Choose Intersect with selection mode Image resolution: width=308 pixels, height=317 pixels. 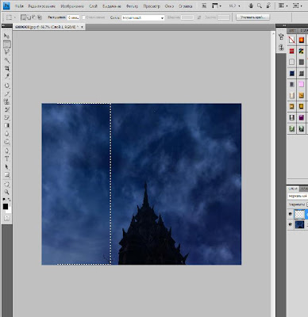point(40,17)
